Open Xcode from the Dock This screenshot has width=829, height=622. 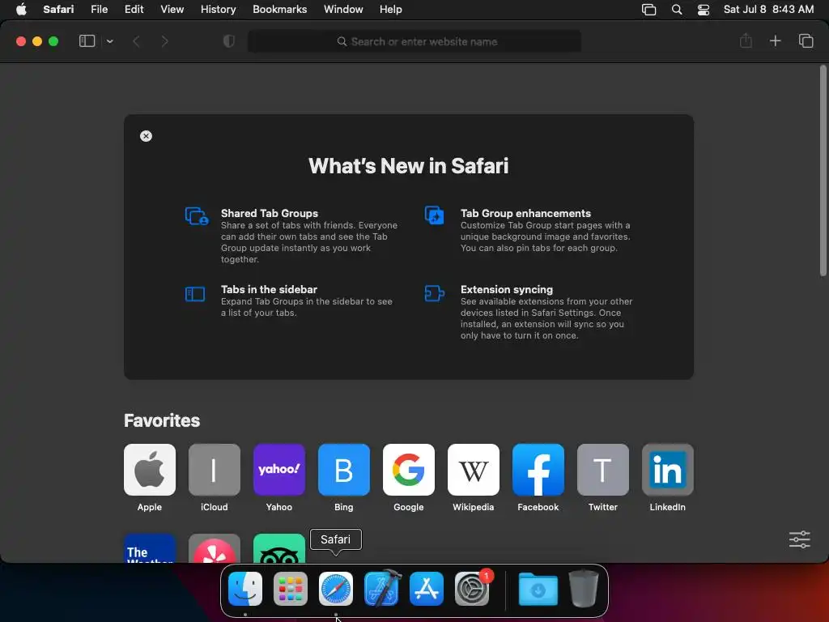pyautogui.click(x=381, y=588)
